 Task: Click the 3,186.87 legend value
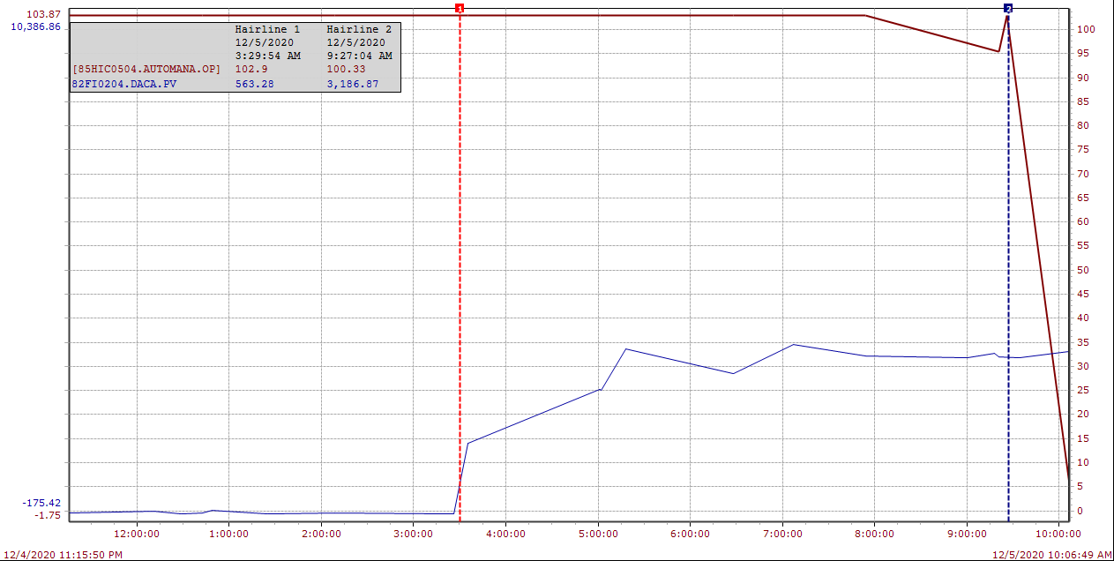pos(353,84)
